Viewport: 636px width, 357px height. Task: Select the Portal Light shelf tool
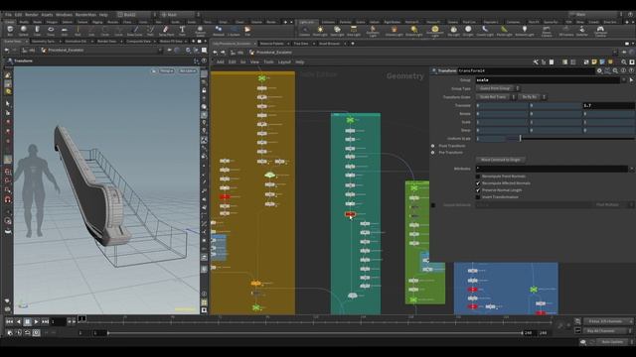tap(504, 31)
